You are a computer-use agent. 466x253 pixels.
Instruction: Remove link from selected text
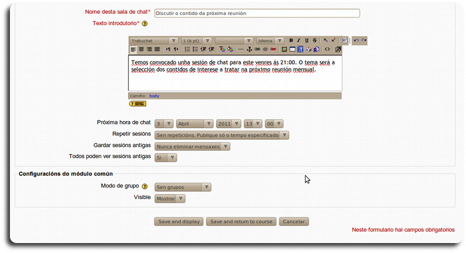click(265, 49)
